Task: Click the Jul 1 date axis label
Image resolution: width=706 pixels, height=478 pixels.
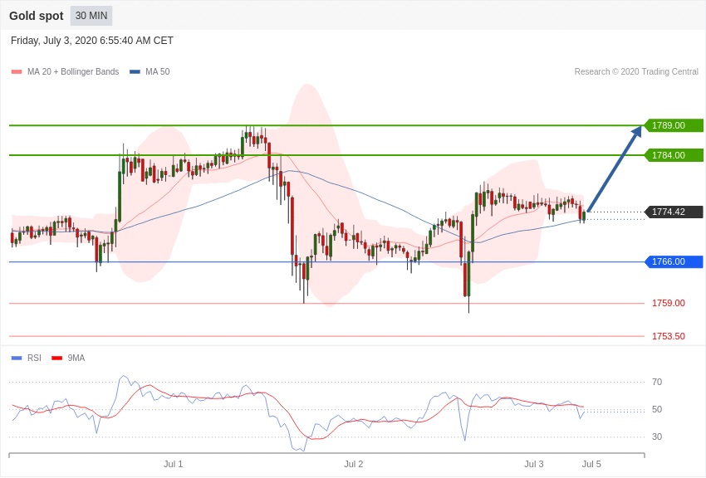Action: coord(174,465)
